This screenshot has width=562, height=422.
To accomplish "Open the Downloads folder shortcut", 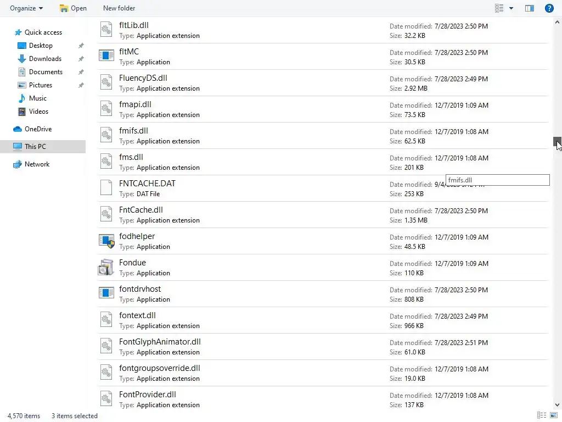I will 45,59.
